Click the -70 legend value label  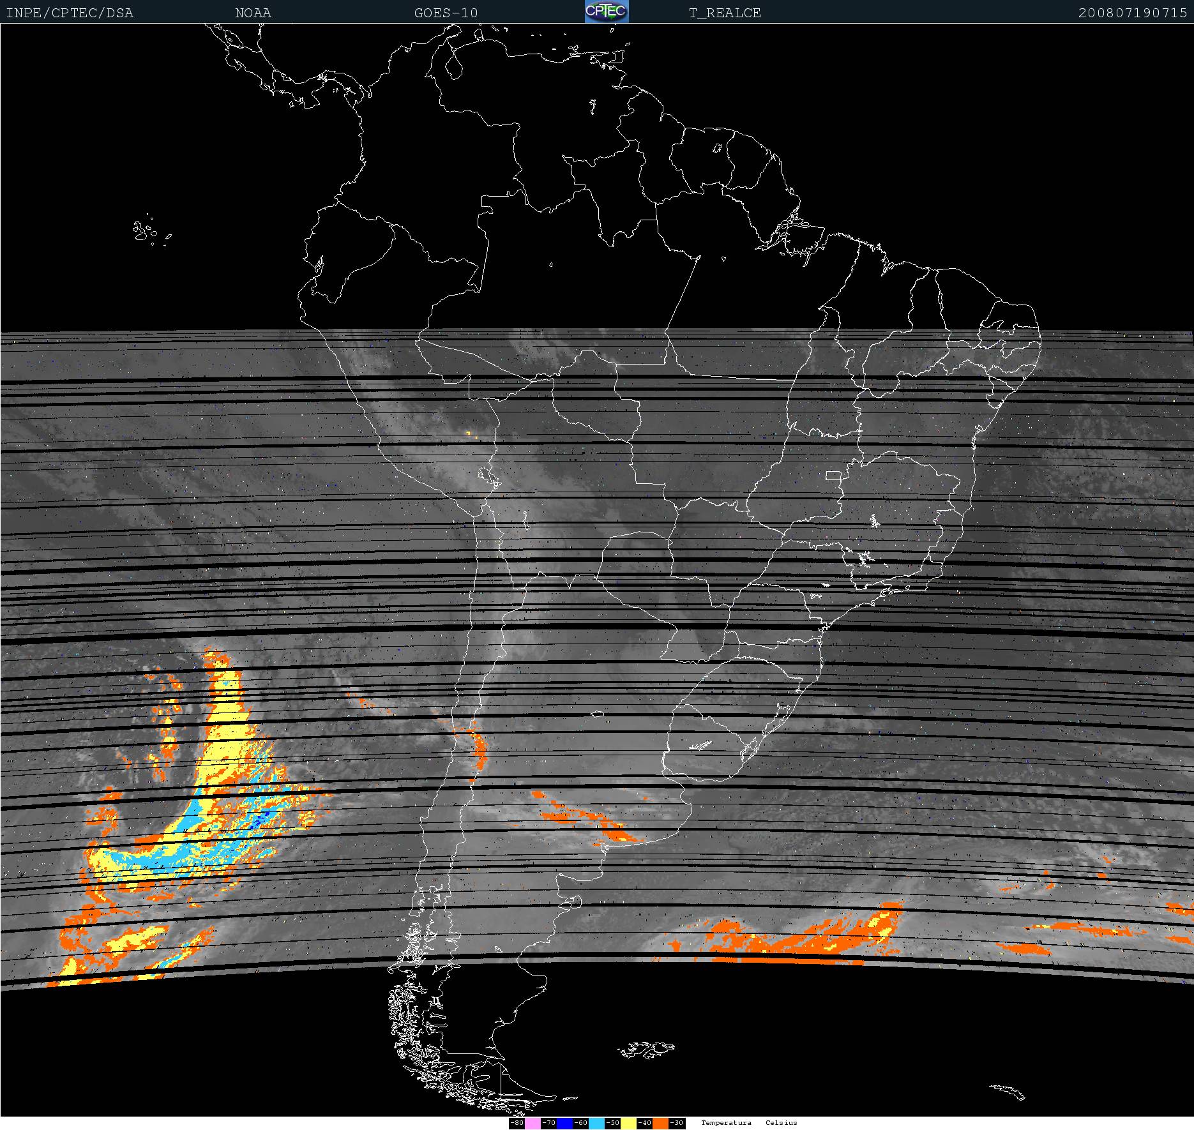tap(548, 1123)
